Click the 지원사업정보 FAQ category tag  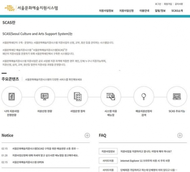(108, 151)
